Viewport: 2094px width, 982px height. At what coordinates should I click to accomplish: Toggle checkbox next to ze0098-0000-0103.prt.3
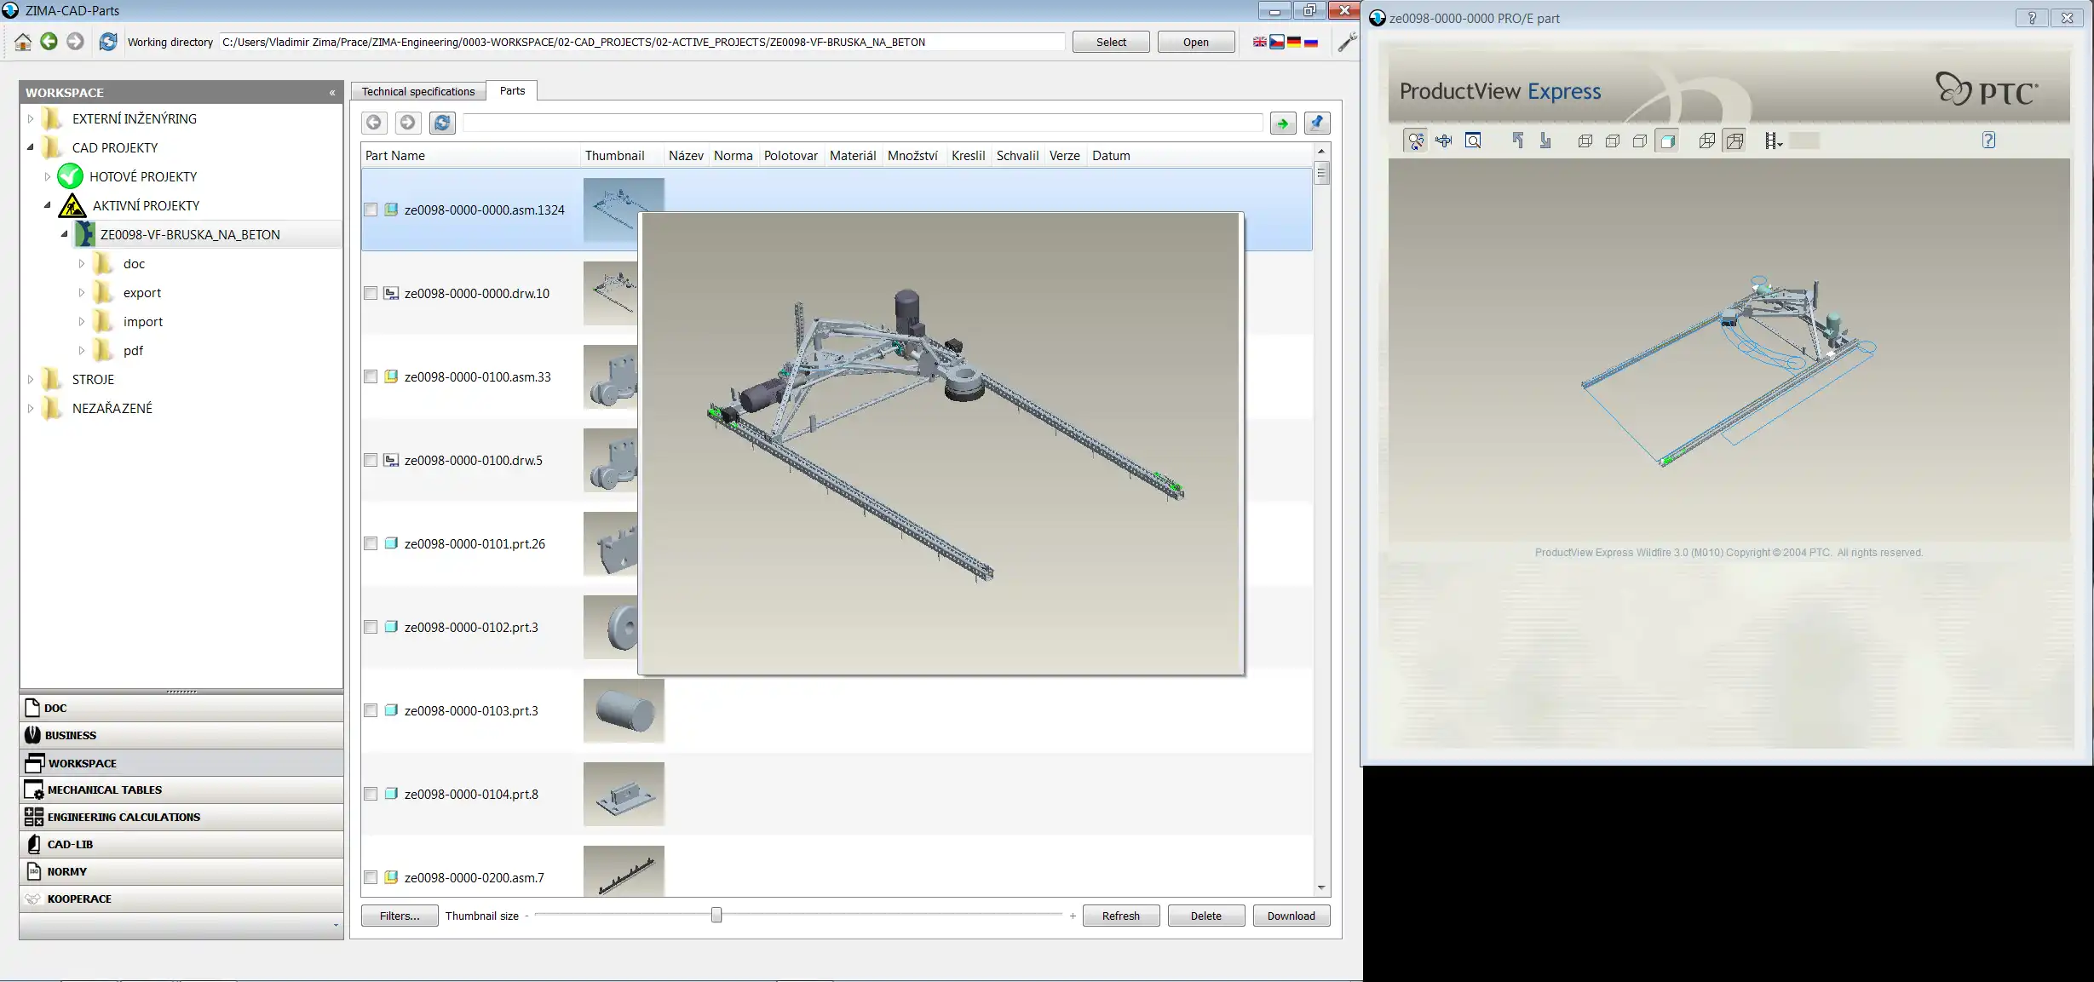[x=370, y=709]
